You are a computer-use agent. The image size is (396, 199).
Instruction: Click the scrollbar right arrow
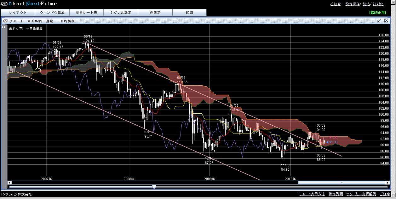coord(387,183)
